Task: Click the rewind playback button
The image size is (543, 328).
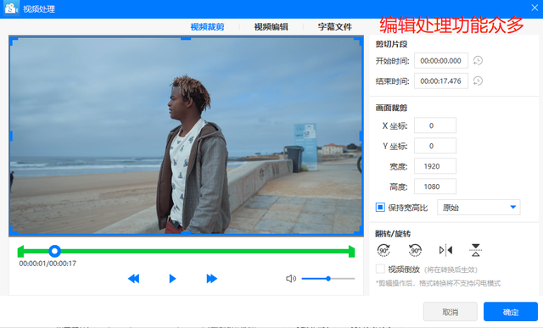Action: click(x=134, y=279)
